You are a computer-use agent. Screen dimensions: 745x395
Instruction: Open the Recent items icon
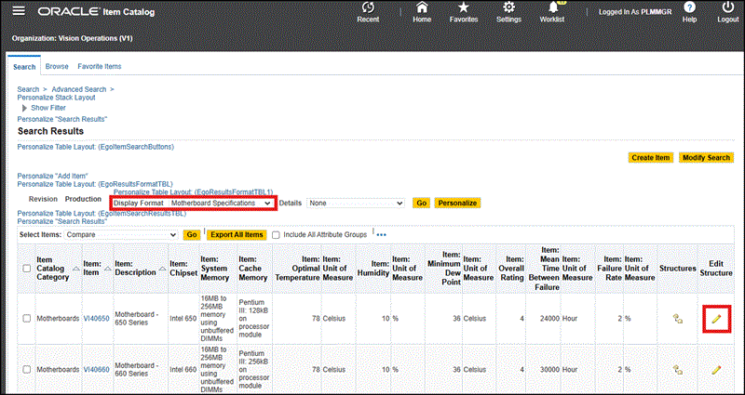click(x=368, y=7)
